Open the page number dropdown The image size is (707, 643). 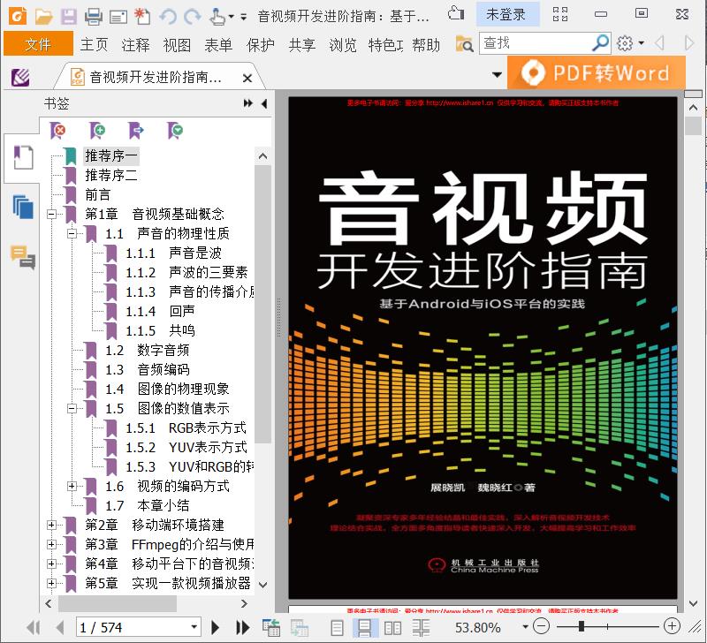point(194,627)
